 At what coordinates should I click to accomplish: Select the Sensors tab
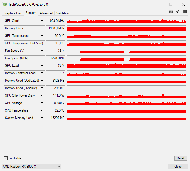[31, 13]
